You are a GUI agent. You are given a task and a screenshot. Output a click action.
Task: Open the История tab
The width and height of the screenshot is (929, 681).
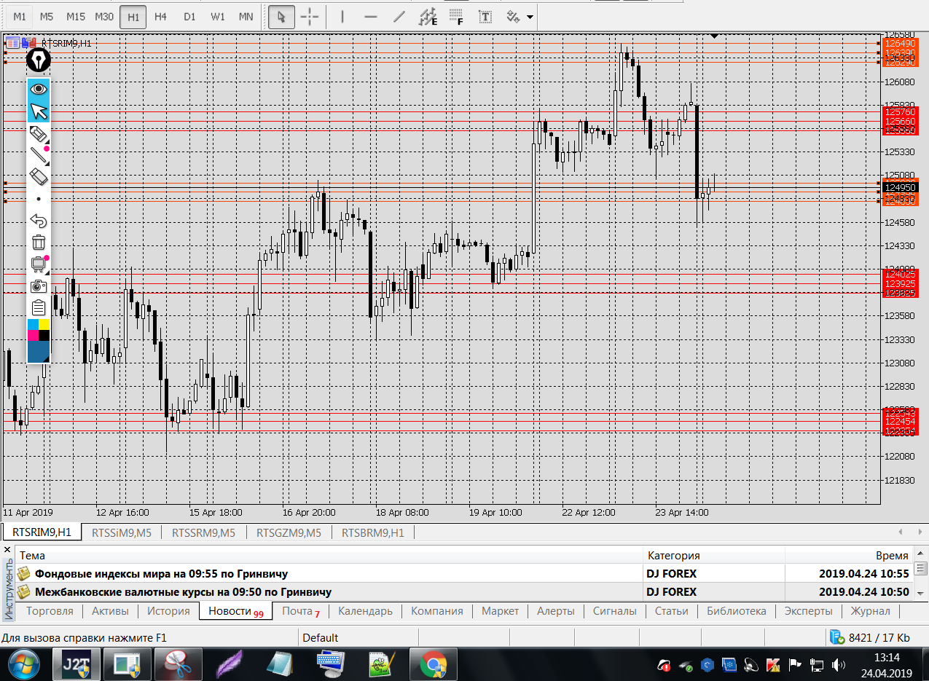(x=168, y=611)
